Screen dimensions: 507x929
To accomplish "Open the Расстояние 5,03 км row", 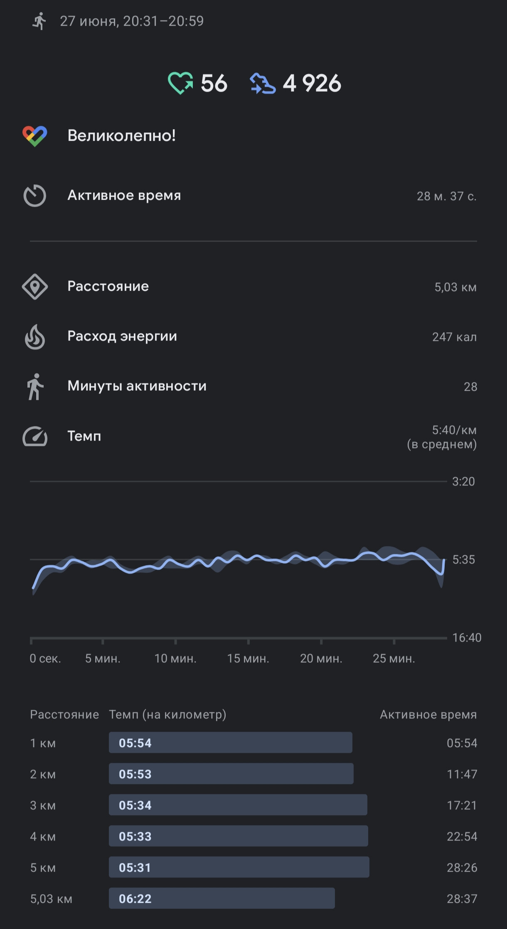I will point(253,287).
